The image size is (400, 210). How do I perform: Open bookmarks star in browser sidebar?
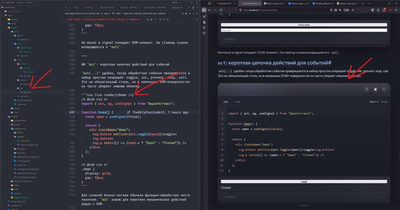pyautogui.click(x=204, y=33)
